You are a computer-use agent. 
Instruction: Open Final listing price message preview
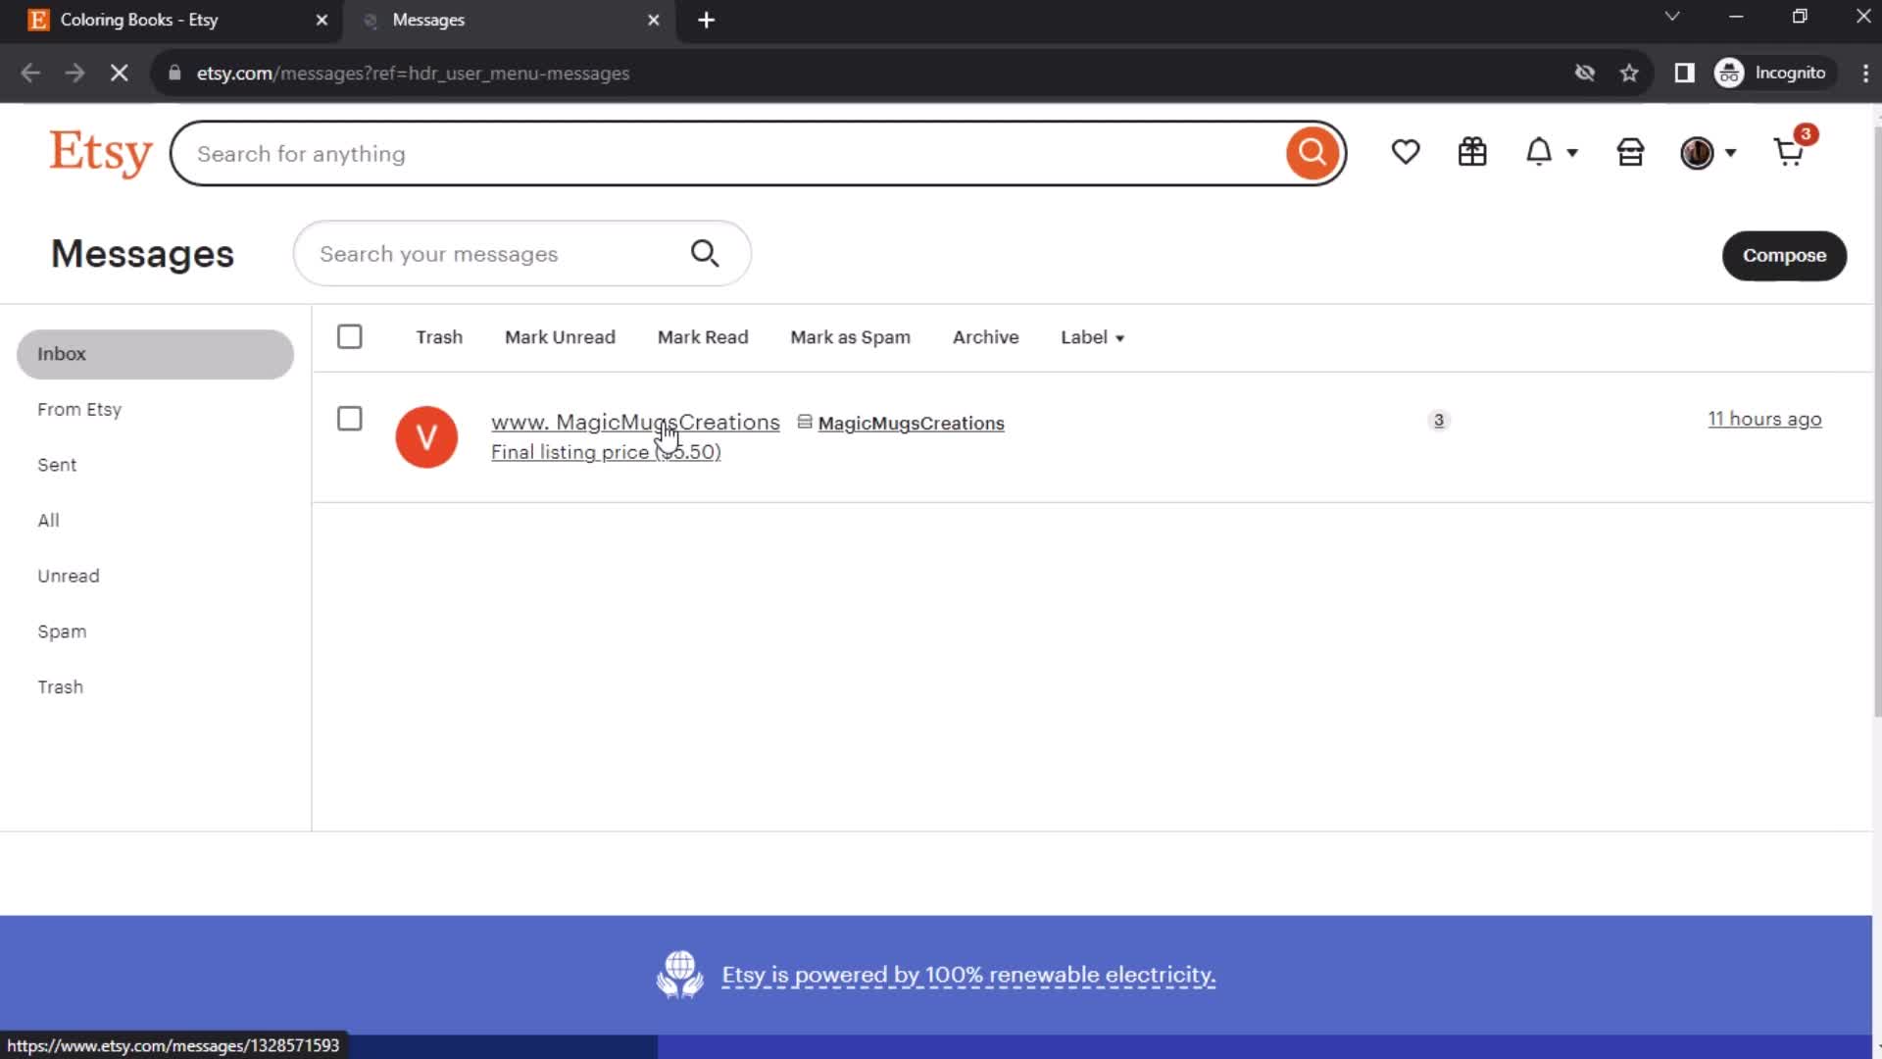click(606, 452)
